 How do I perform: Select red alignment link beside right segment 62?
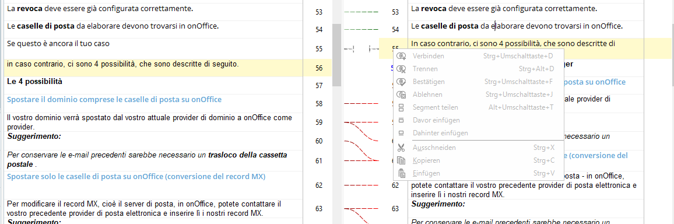pyautogui.click(x=361, y=185)
